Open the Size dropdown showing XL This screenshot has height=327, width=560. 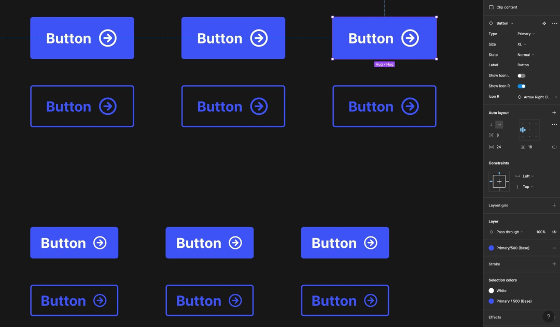click(x=522, y=44)
